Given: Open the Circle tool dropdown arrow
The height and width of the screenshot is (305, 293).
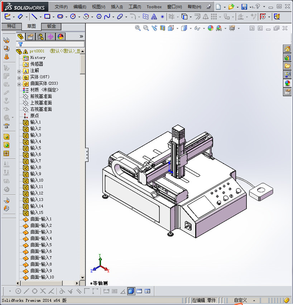Looking at the screenshot, I should click(79, 17).
